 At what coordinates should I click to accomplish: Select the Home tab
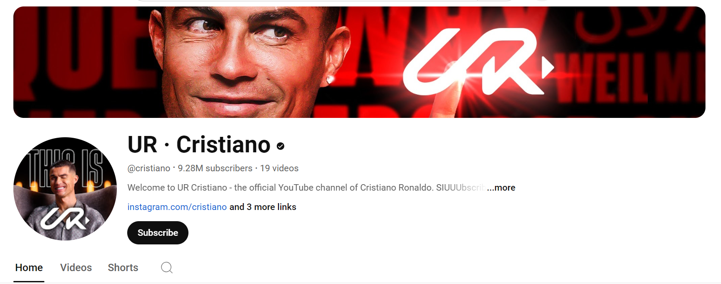(29, 268)
